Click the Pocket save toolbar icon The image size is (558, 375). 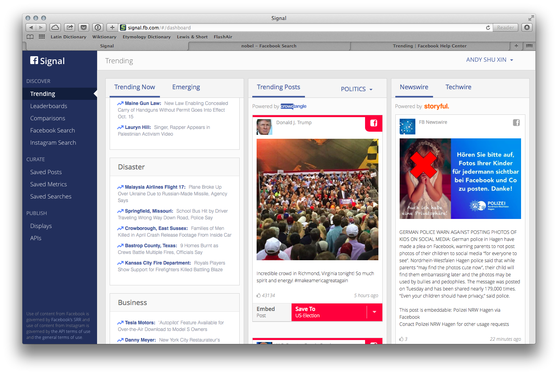click(x=84, y=28)
